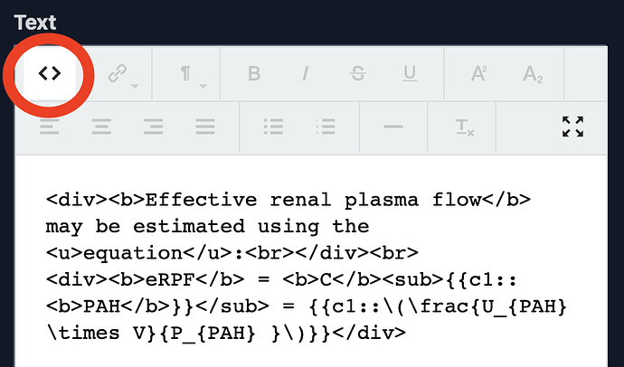624x367 pixels.
Task: Click the Text field label
Action: click(x=35, y=20)
